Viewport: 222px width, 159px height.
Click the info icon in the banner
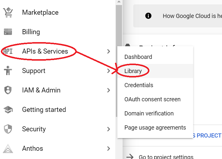point(148,16)
